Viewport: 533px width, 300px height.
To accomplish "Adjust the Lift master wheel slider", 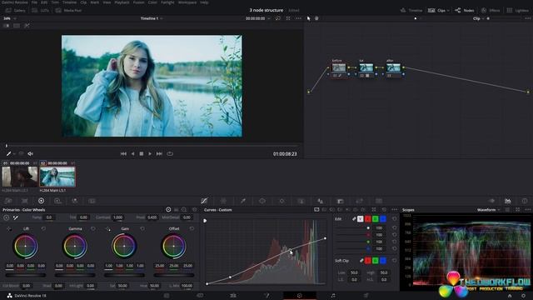I will 26,275.
